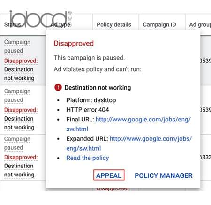
Task: Click the Disapproved heading in the popup
Action: [x=74, y=43]
